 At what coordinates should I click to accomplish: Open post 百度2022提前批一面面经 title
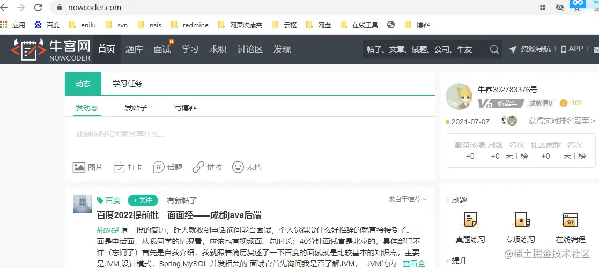(179, 215)
